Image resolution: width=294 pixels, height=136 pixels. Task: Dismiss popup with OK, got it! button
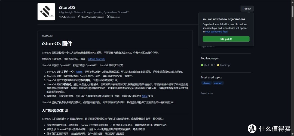[226, 39]
